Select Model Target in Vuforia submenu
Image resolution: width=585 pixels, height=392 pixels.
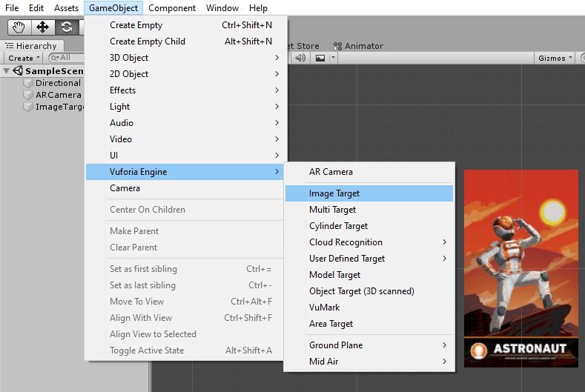click(369, 275)
